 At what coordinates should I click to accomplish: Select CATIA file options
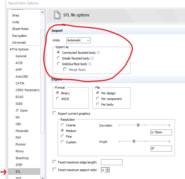click(x=20, y=83)
